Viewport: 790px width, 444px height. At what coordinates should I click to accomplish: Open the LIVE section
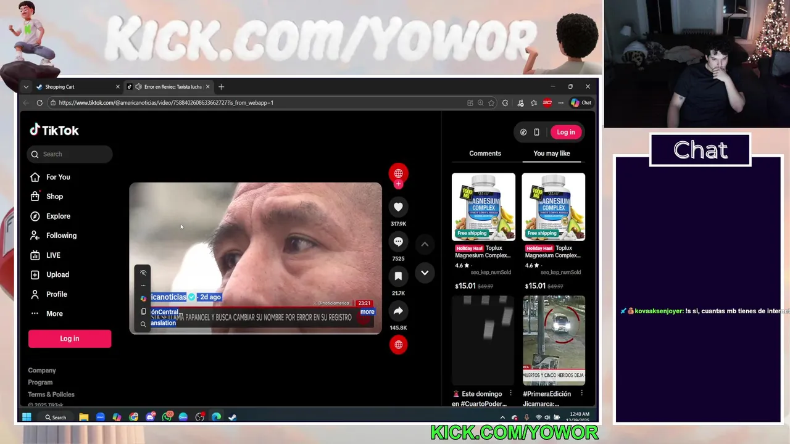[46, 255]
